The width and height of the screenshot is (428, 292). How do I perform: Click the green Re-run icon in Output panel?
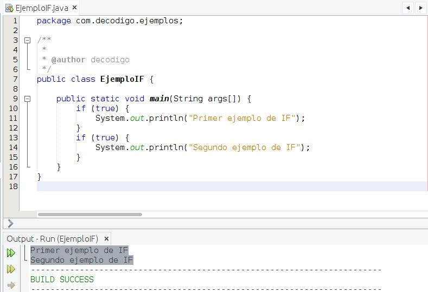click(x=11, y=252)
